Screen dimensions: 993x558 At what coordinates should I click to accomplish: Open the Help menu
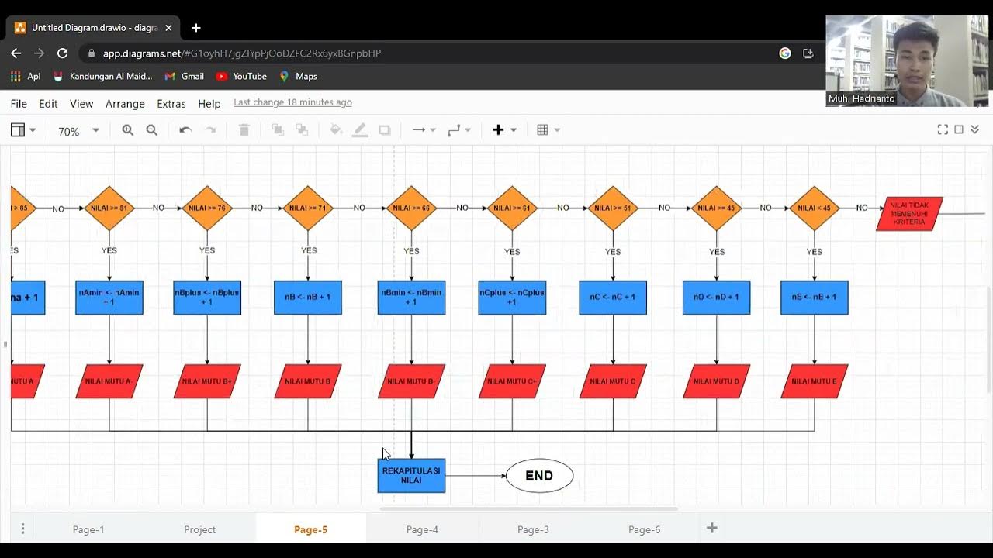pos(209,103)
